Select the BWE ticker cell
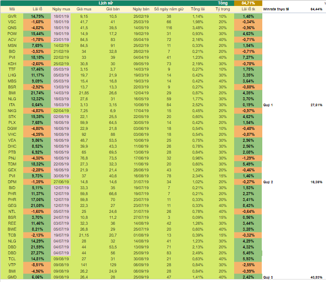 point(12,229)
